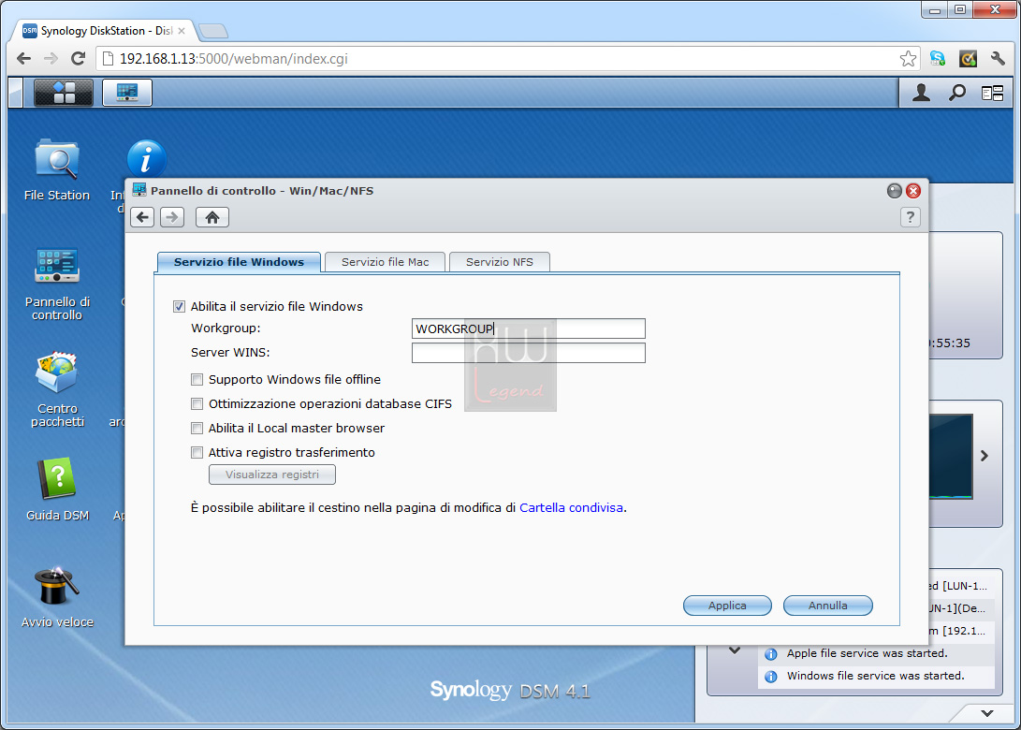Select the Synology DiskStation browser tab
This screenshot has width=1021, height=730.
[x=104, y=31]
